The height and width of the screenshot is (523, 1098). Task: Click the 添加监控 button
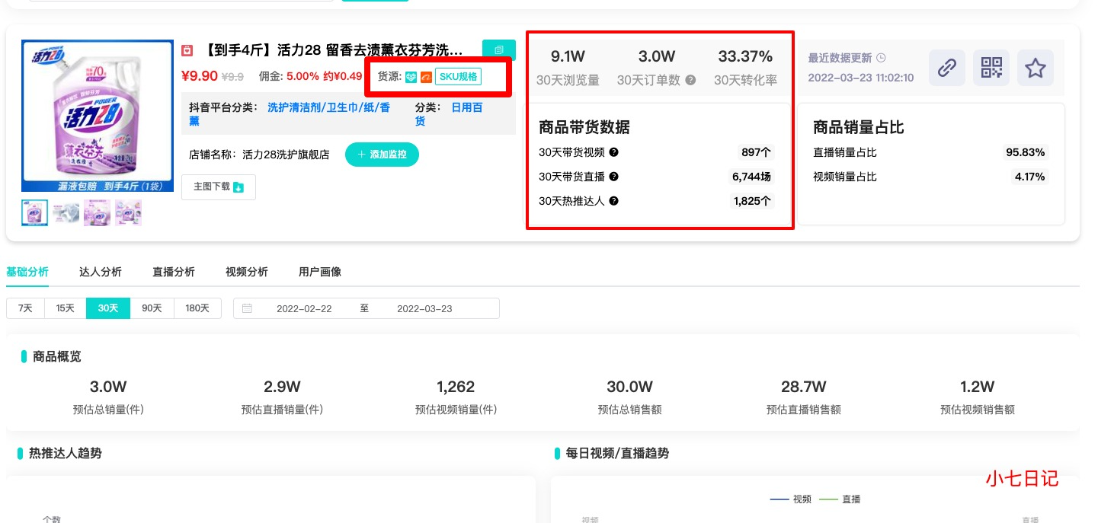tap(382, 154)
